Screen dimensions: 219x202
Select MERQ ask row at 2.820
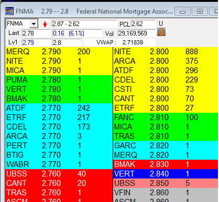click(166, 155)
